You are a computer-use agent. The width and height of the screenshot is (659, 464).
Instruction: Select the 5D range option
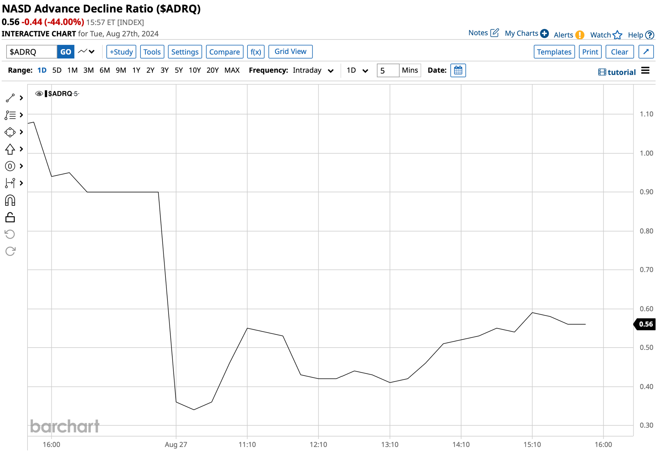point(57,70)
